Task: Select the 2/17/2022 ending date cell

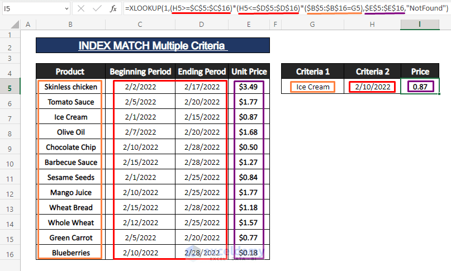Action: tap(202, 87)
